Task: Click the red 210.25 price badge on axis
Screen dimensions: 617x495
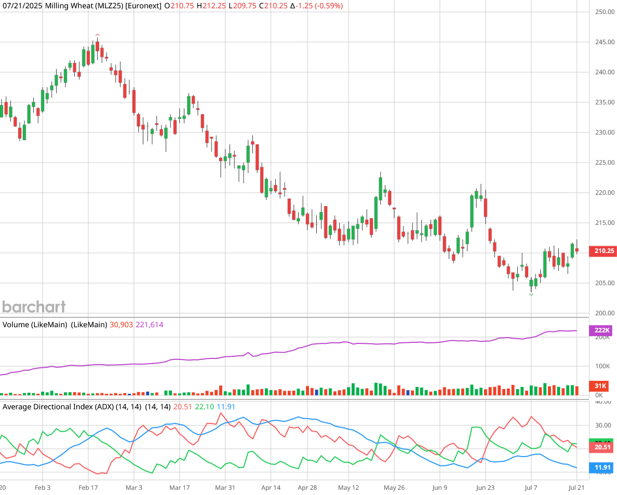Action: 601,251
